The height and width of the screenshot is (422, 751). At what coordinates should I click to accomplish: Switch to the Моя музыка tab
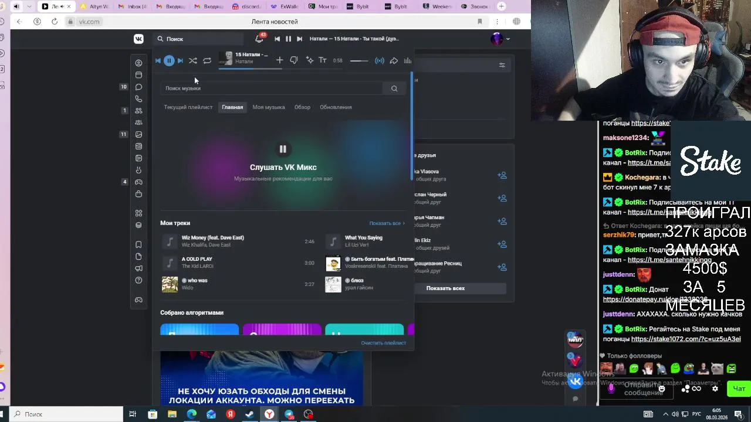point(269,107)
